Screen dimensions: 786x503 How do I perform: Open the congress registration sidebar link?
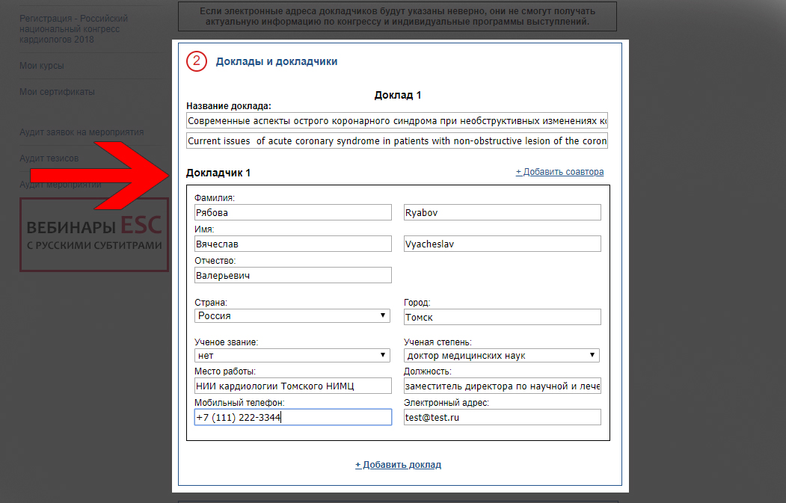(x=73, y=29)
